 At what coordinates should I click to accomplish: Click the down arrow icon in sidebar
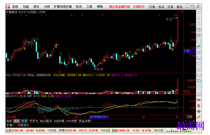(x=198, y=24)
